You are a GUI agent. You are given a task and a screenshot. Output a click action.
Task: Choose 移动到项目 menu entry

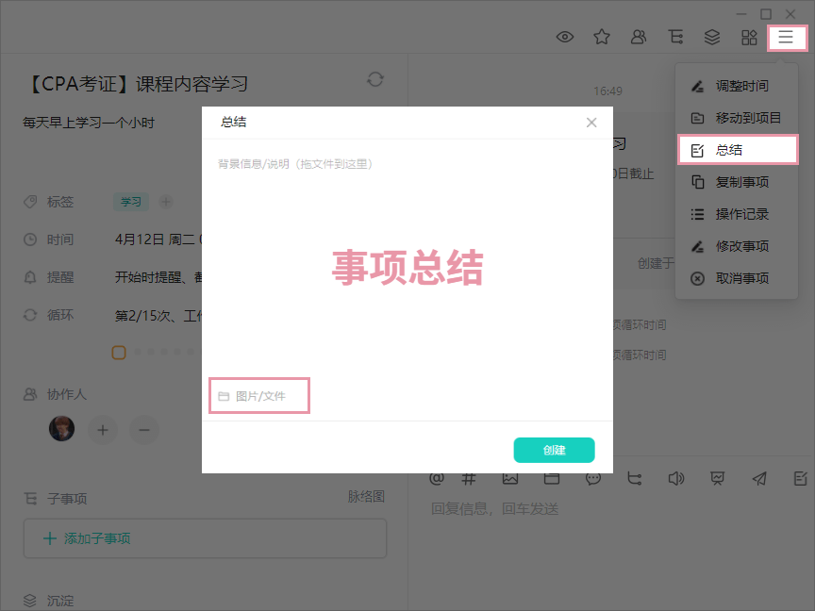[x=737, y=118]
